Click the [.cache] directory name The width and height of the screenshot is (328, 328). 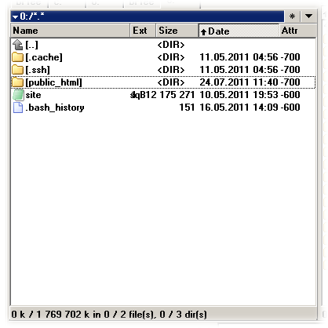(44, 57)
